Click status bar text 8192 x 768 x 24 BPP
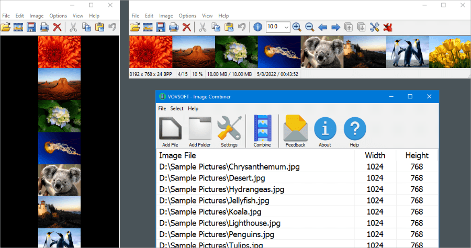Viewport: 471px width, 248px height. pyautogui.click(x=151, y=74)
